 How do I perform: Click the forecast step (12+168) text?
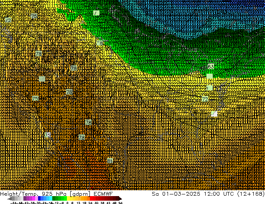pyautogui.click(x=251, y=194)
